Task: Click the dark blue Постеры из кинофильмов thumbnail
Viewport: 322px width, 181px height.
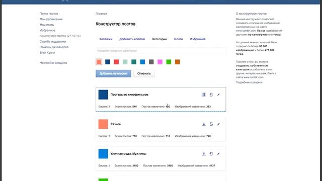Action: point(103,95)
